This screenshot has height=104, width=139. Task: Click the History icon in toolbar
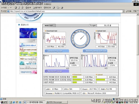point(54,8)
